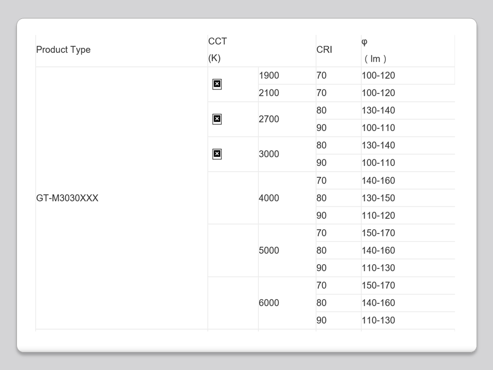Screen dimensions: 493x370
Task: Click the broken image icon beside 1900
Action: (x=217, y=84)
